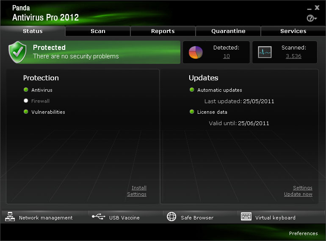Click the Firewall protection label

click(40, 101)
